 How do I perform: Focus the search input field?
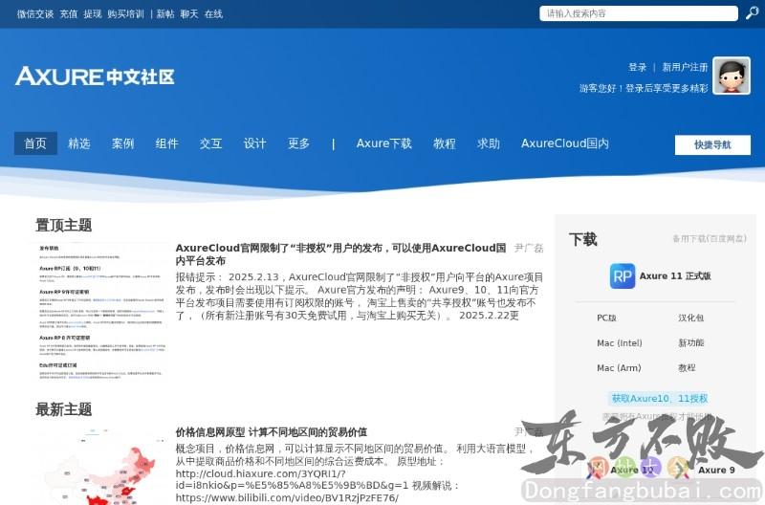(639, 13)
